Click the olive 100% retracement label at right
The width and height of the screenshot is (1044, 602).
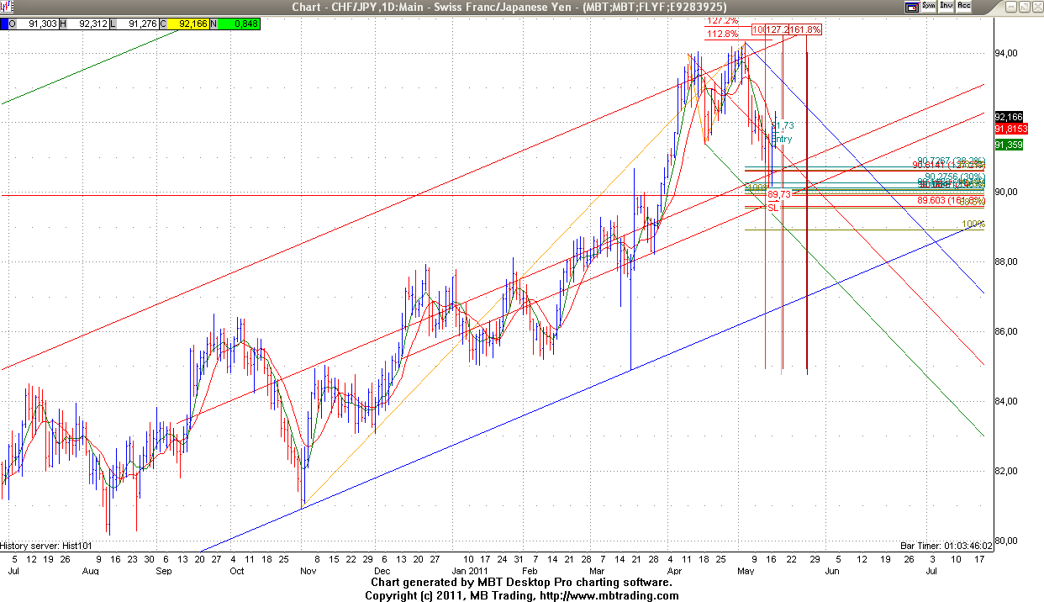(x=973, y=224)
